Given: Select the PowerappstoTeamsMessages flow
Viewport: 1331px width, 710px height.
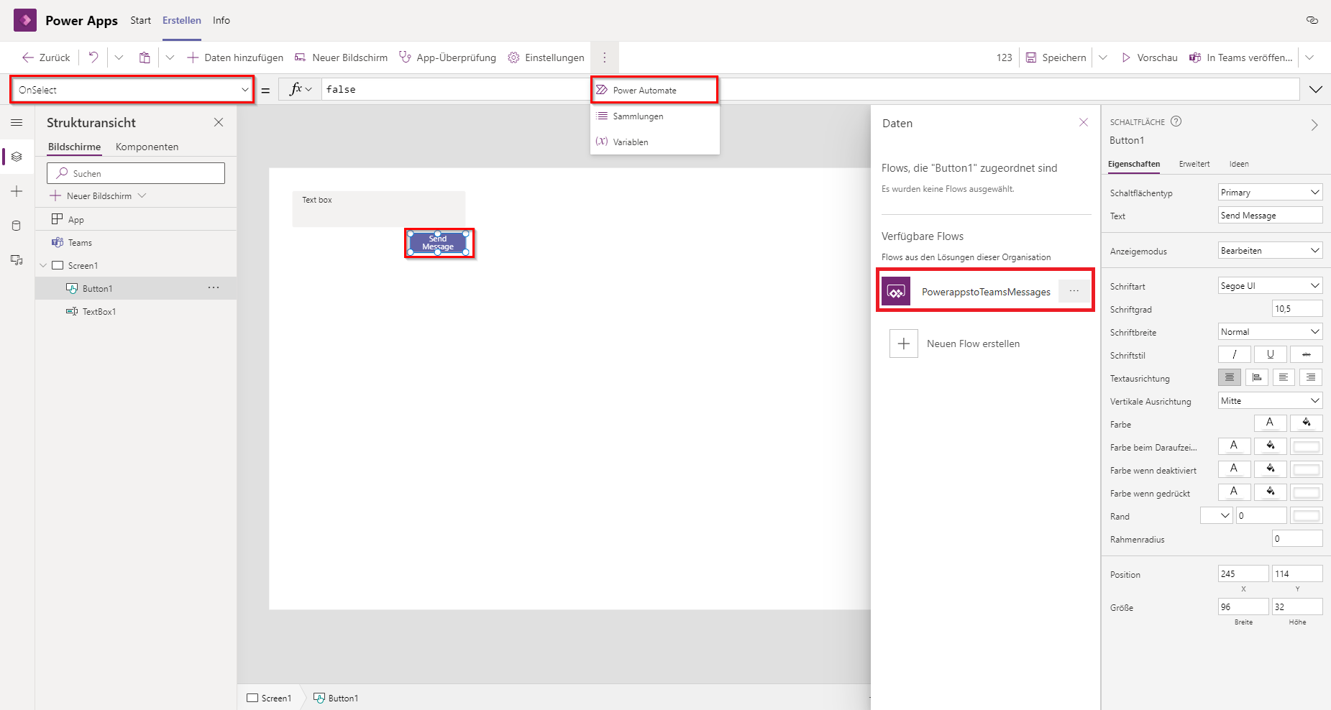Looking at the screenshot, I should pyautogui.click(x=984, y=291).
